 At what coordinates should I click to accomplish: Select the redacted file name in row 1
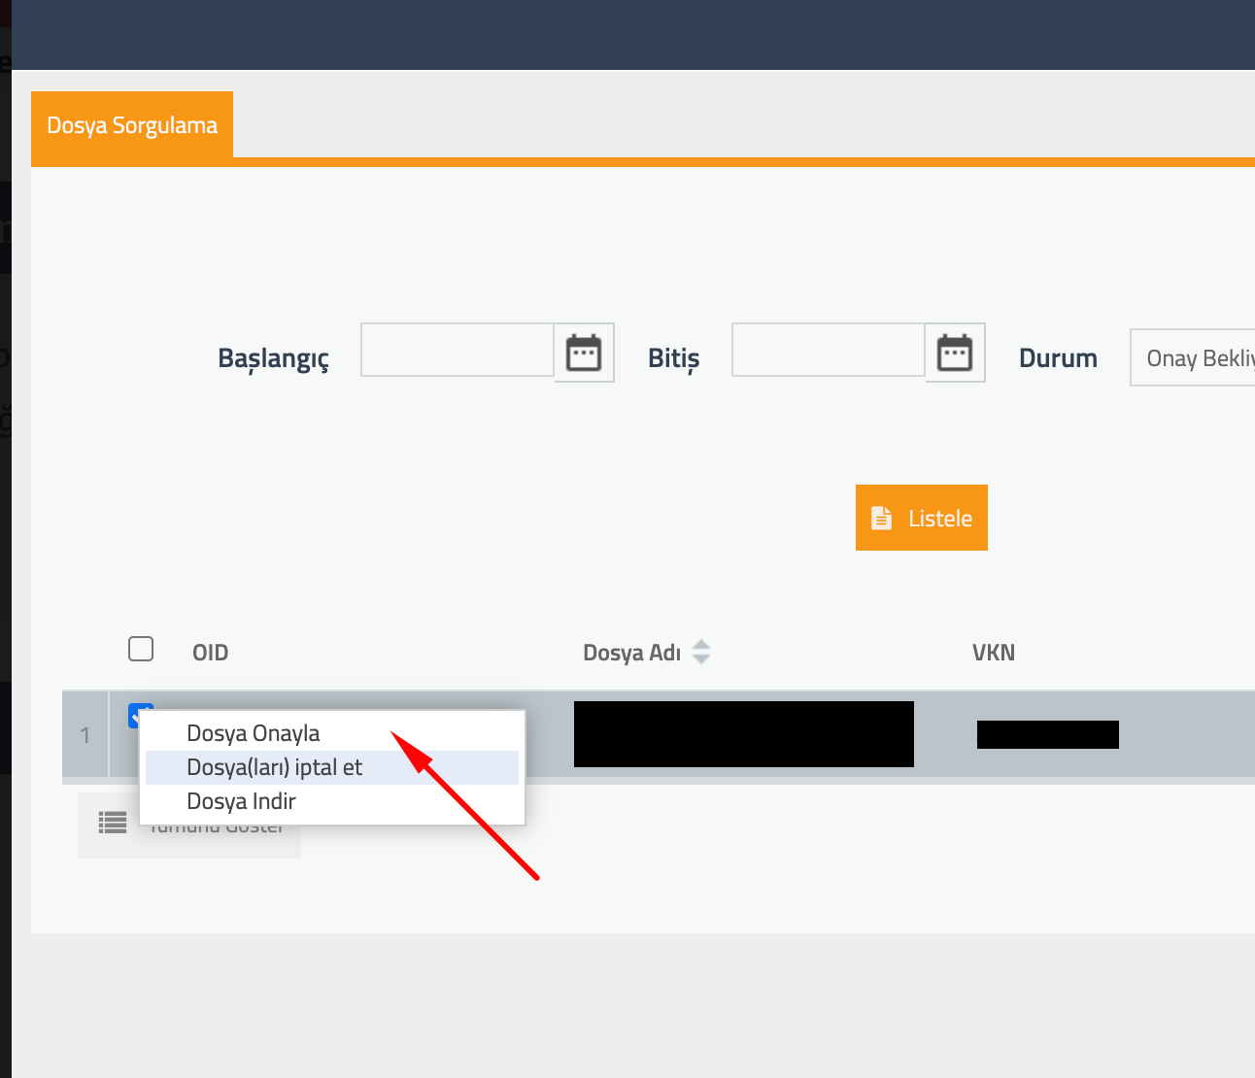pyautogui.click(x=743, y=734)
